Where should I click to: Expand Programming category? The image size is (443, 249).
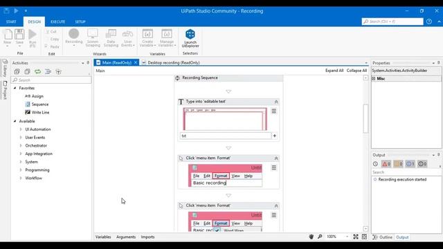[x=21, y=170]
